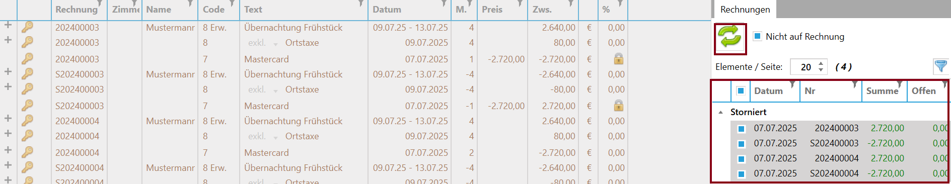Toggle the Nicht auf Rechnung checkbox
This screenshot has width=951, height=184.
(x=757, y=36)
